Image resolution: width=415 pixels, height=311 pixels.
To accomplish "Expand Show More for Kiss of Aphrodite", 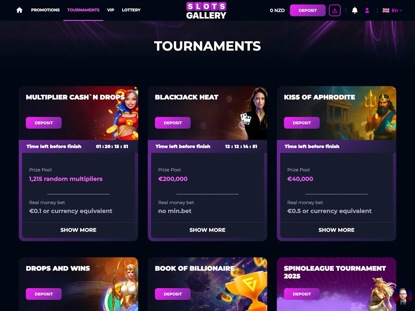I will coord(337,230).
